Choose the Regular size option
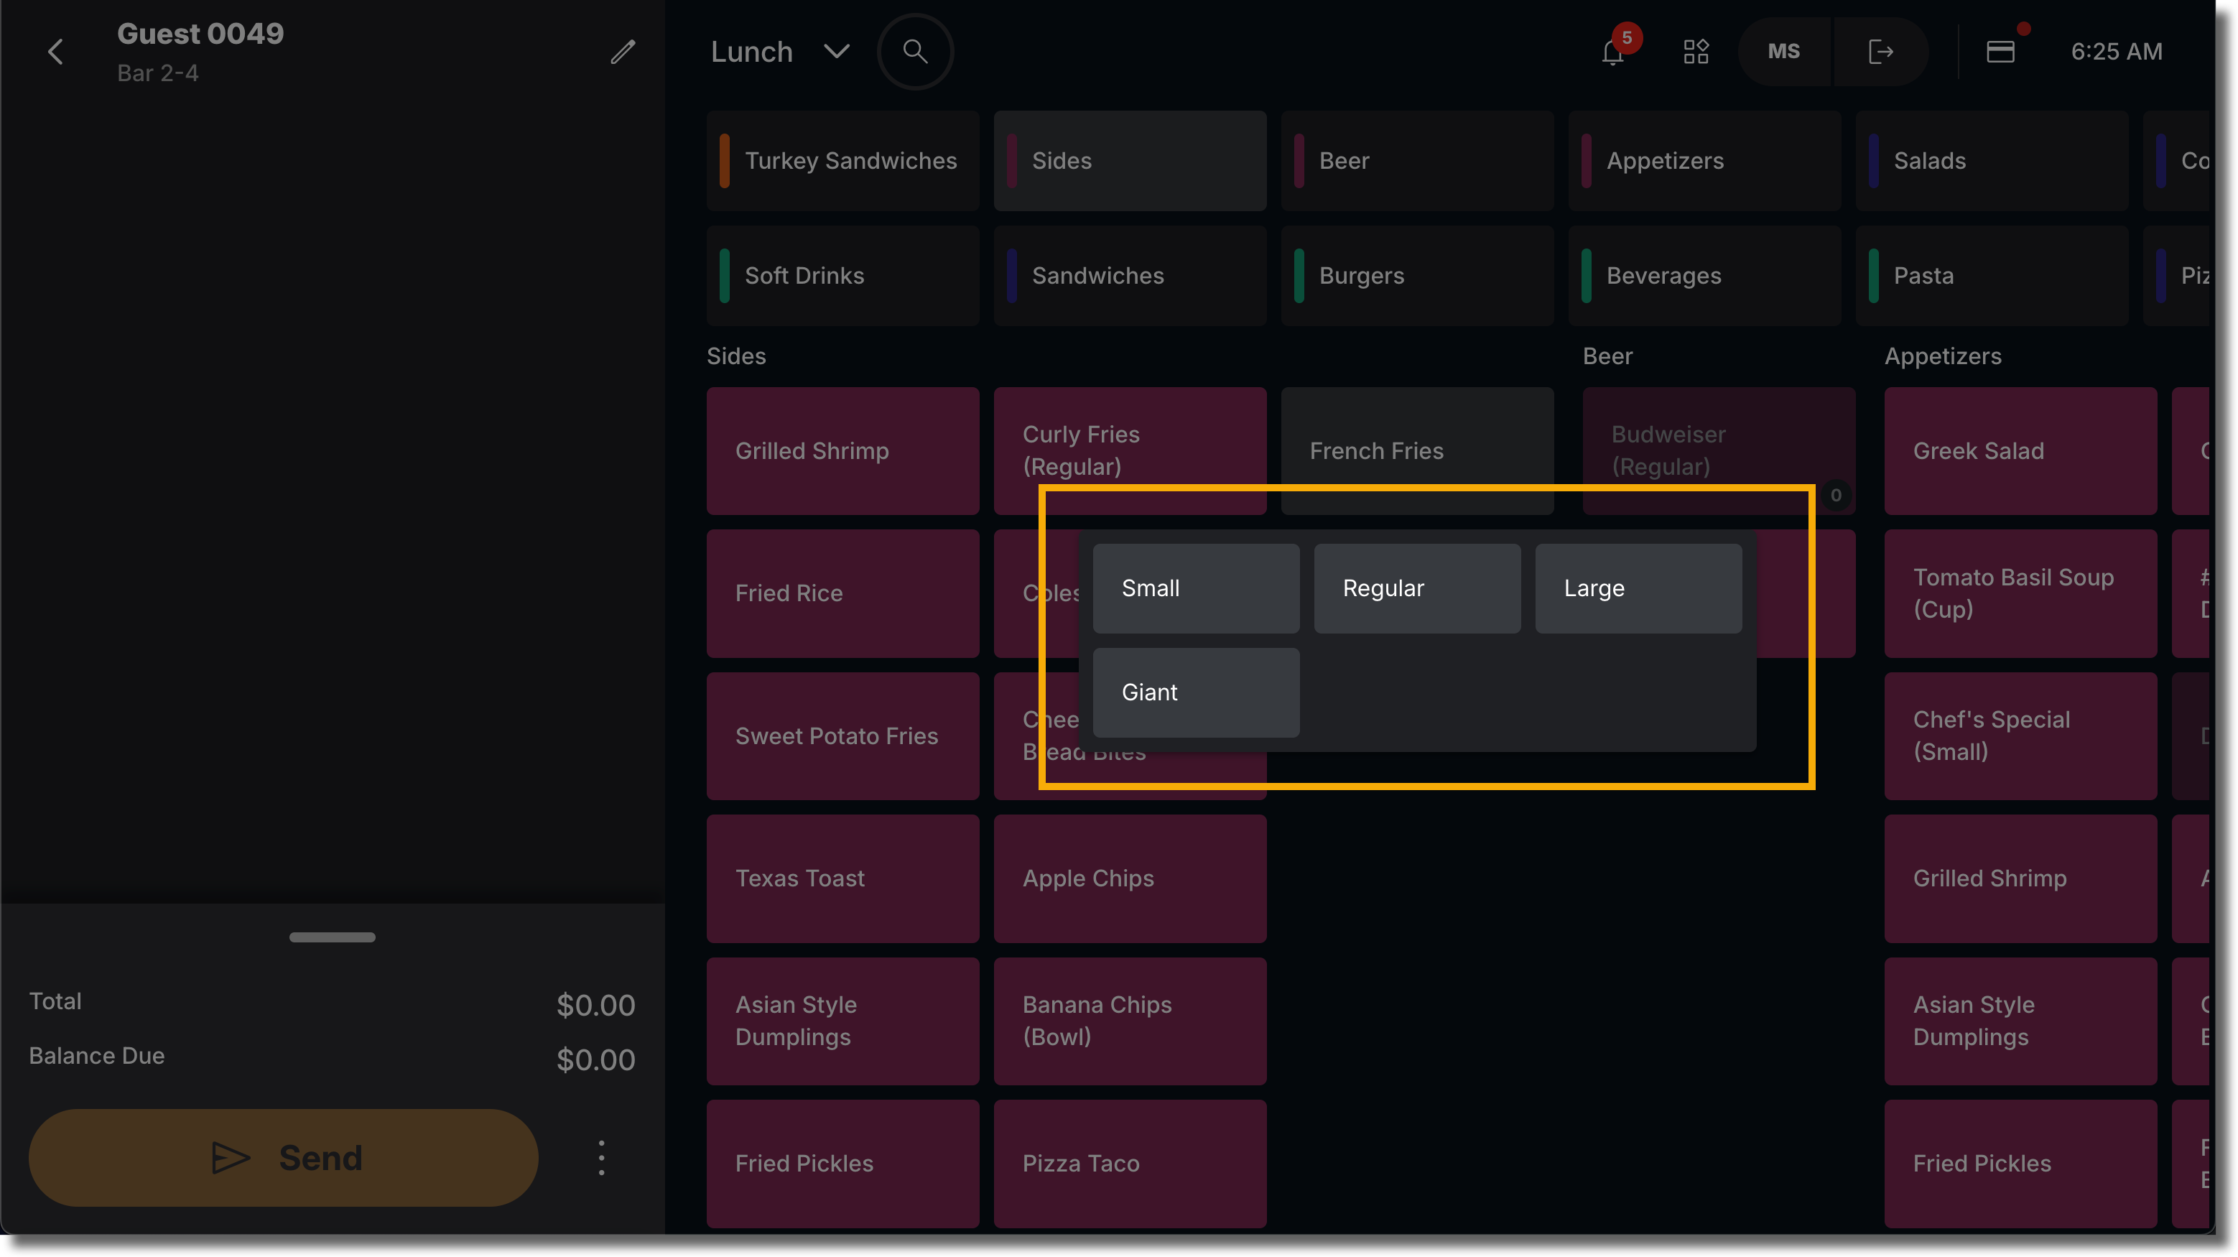This screenshot has height=1257, width=2238. pos(1417,588)
